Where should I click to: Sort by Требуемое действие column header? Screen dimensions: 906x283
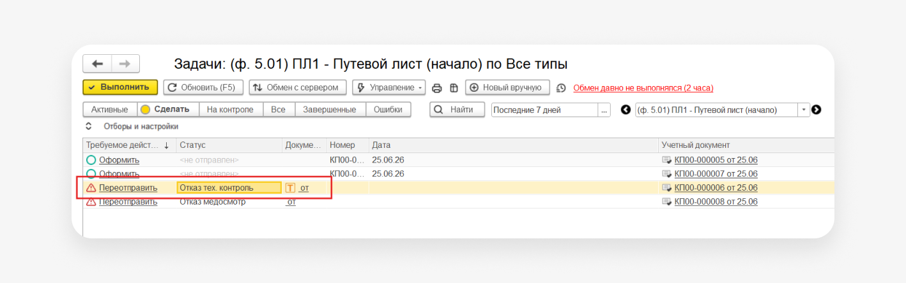coord(129,145)
